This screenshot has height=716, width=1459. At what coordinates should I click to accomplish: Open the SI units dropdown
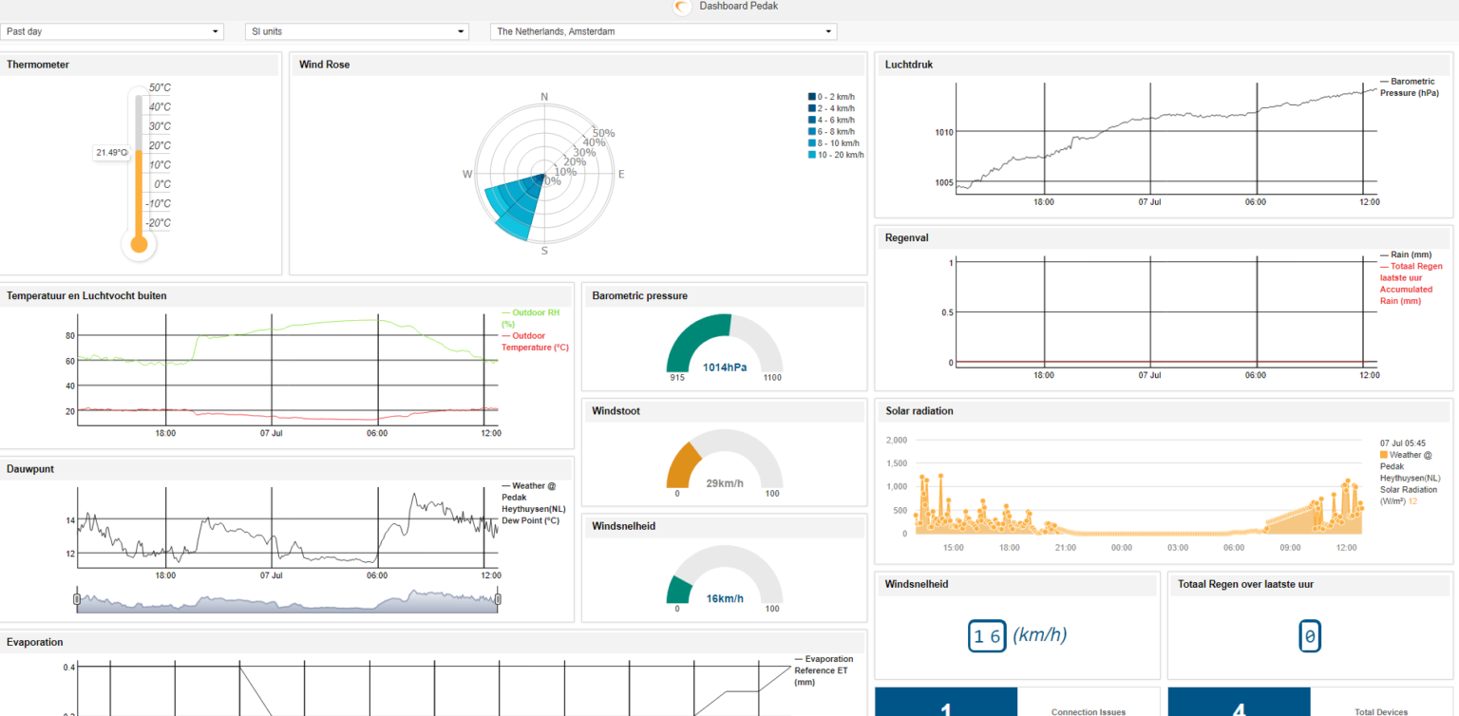coord(357,31)
